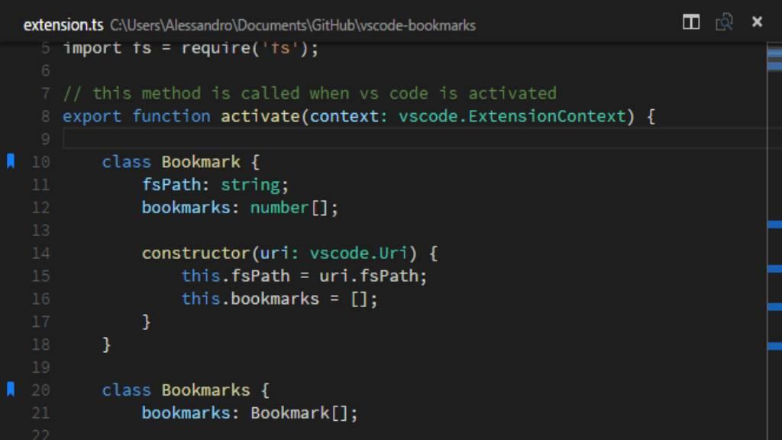Click the split editor icon
Screen dimensions: 782x440
click(x=690, y=22)
